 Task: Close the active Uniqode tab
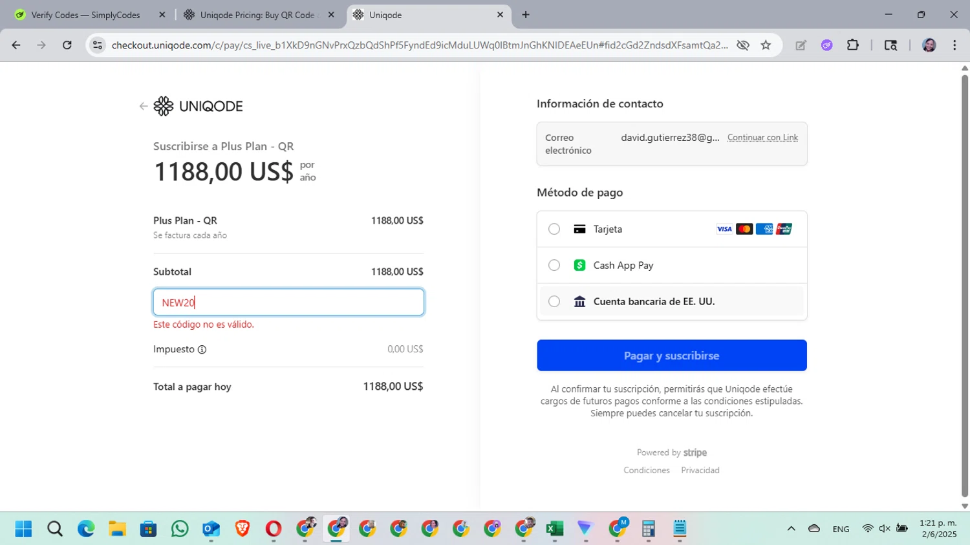(500, 15)
